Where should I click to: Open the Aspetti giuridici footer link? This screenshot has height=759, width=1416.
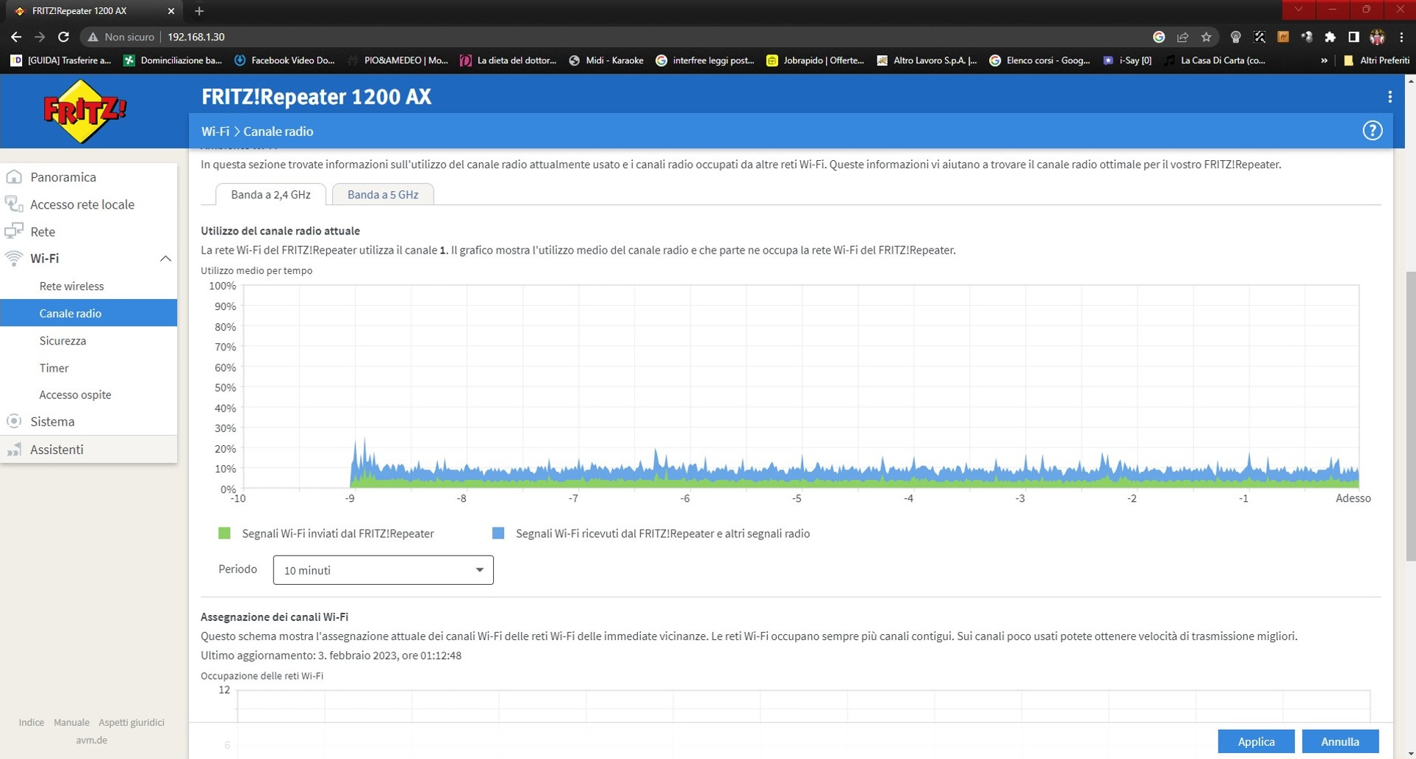132,722
